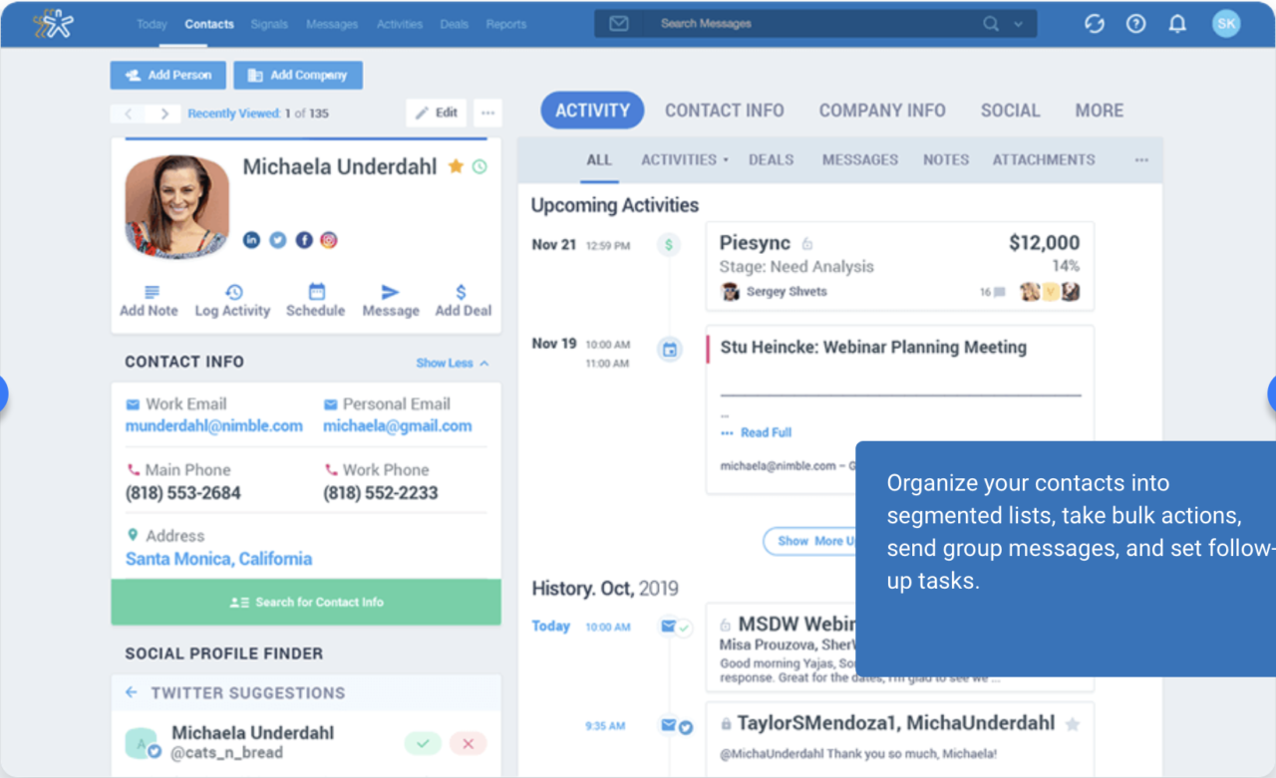Click deal dollar icon on Nov 21 timeline
The width and height of the screenshot is (1276, 778).
tap(669, 244)
